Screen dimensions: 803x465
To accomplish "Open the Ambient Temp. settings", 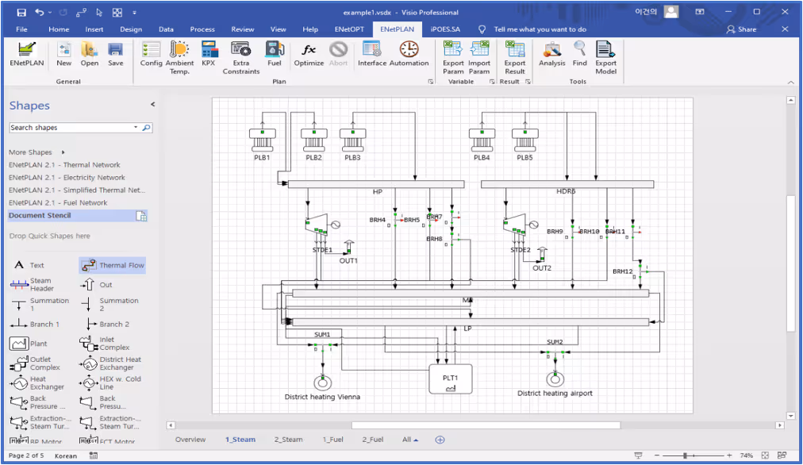I will click(x=179, y=57).
